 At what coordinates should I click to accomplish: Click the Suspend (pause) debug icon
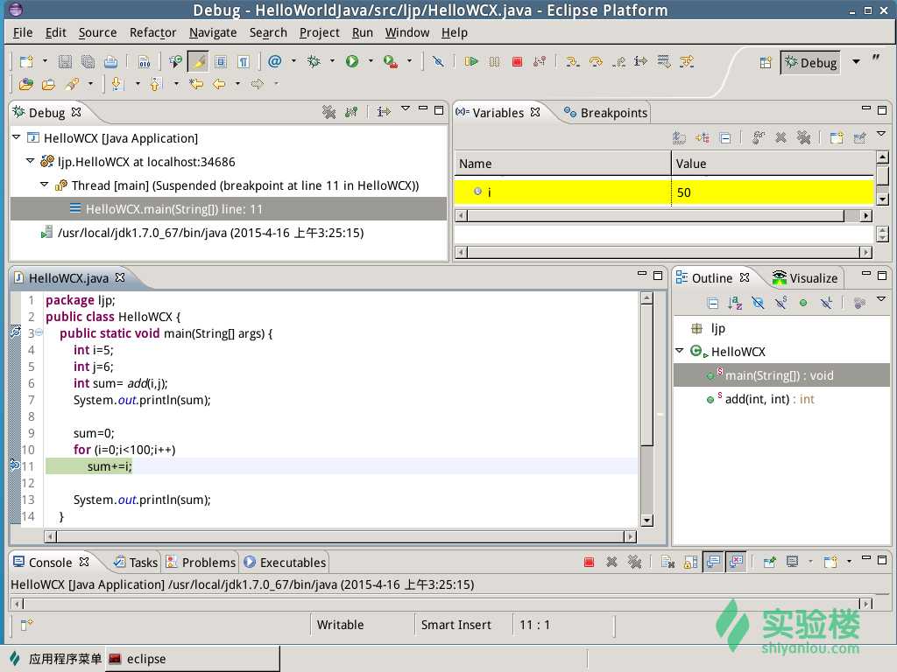pyautogui.click(x=494, y=62)
